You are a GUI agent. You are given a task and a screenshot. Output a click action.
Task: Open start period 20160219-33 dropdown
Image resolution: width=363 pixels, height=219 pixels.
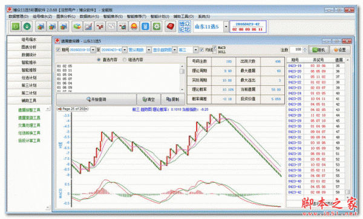coord(93,50)
